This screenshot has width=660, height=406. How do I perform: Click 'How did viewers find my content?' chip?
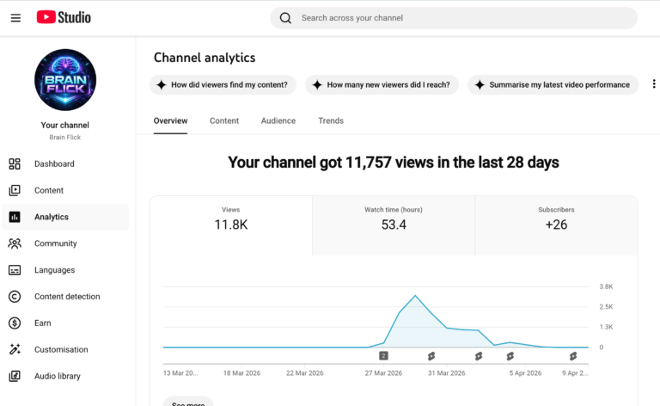point(223,85)
